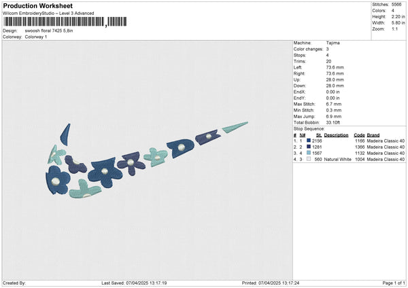Click the Stitches value '5566'

point(396,5)
